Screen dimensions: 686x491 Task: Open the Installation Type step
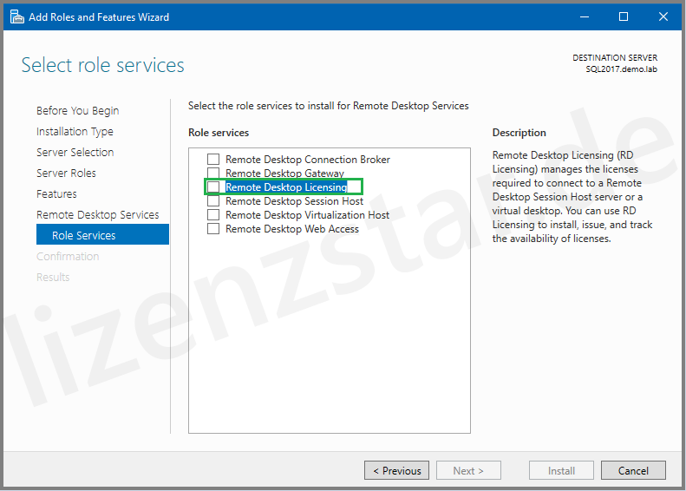tap(75, 132)
